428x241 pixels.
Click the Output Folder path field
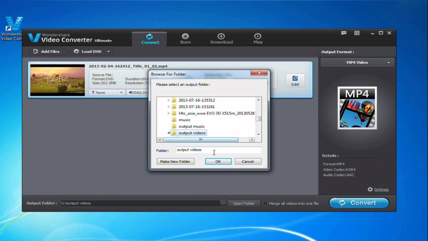coord(139,203)
